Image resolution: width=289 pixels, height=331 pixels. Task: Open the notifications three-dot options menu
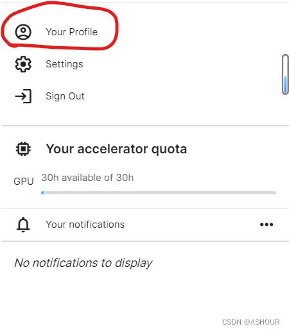(267, 225)
